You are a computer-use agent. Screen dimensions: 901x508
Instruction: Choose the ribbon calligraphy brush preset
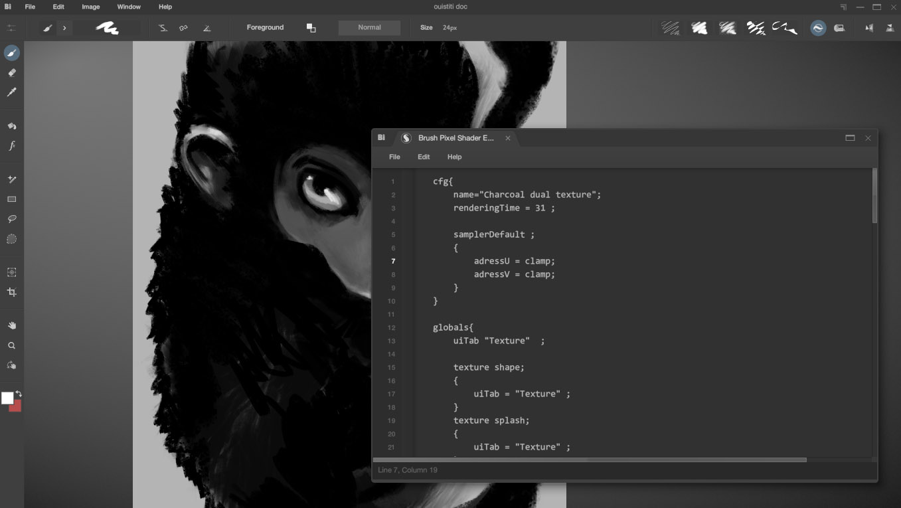click(x=785, y=28)
